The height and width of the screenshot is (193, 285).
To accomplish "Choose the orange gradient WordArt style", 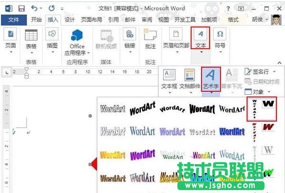I will pyautogui.click(x=113, y=155).
